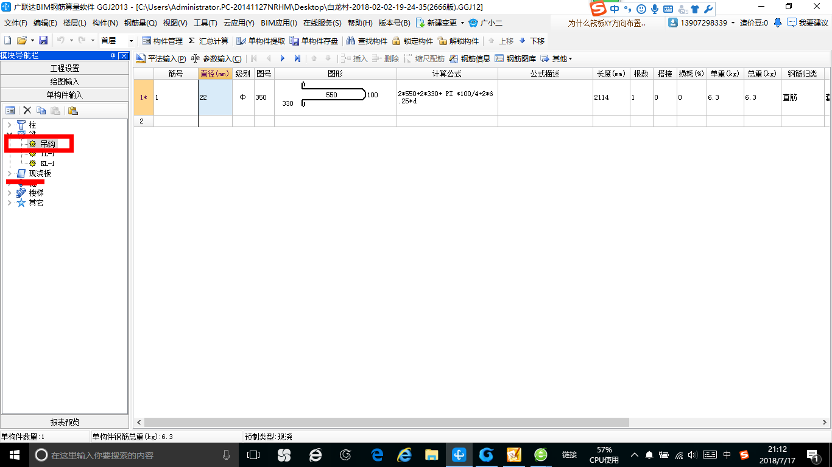This screenshot has height=467, width=832.
Task: Click the Save disk icon
Action: (43, 41)
